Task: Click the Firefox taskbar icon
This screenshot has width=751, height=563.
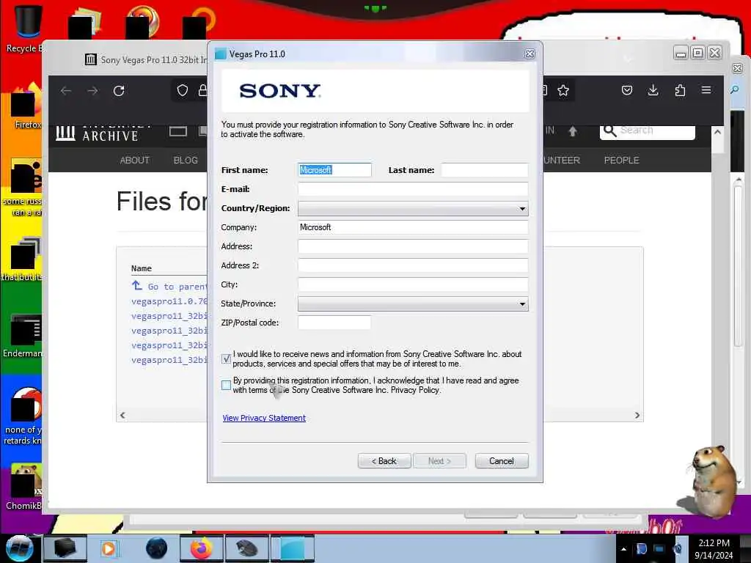Action: 201,548
